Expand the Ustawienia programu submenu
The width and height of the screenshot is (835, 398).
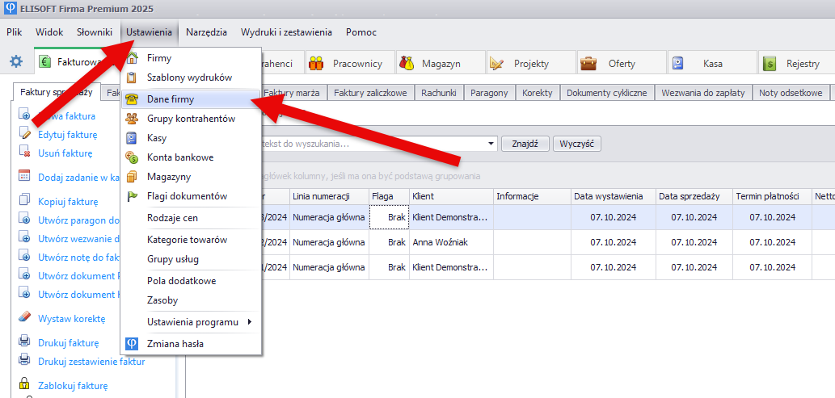pos(192,322)
